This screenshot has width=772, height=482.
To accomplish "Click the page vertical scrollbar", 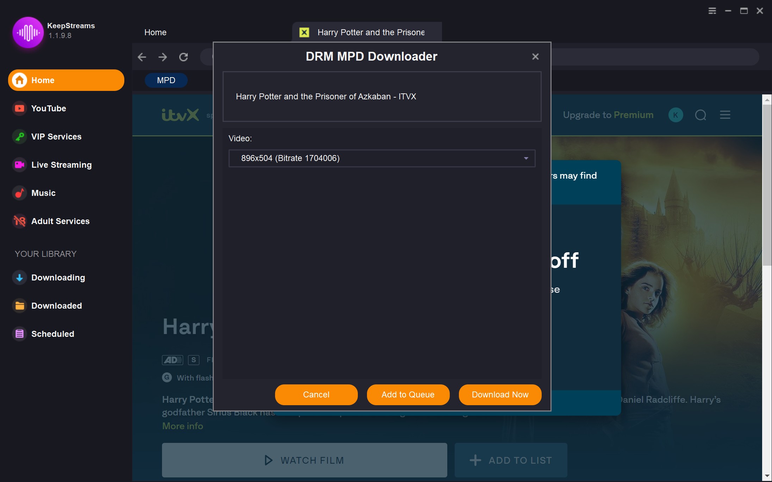I will 767,185.
